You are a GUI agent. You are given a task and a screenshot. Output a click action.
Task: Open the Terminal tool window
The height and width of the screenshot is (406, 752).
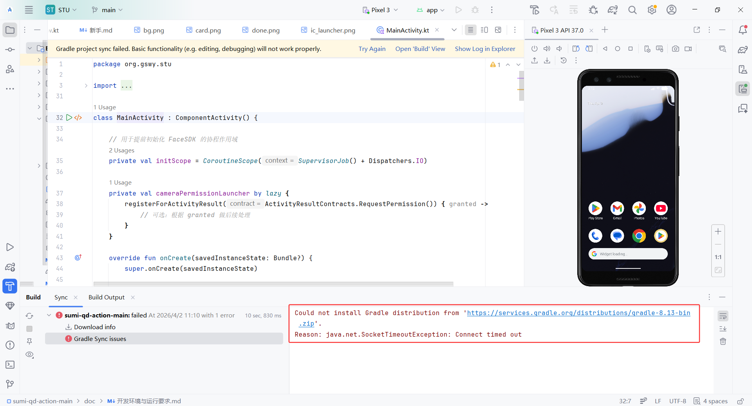(x=10, y=365)
